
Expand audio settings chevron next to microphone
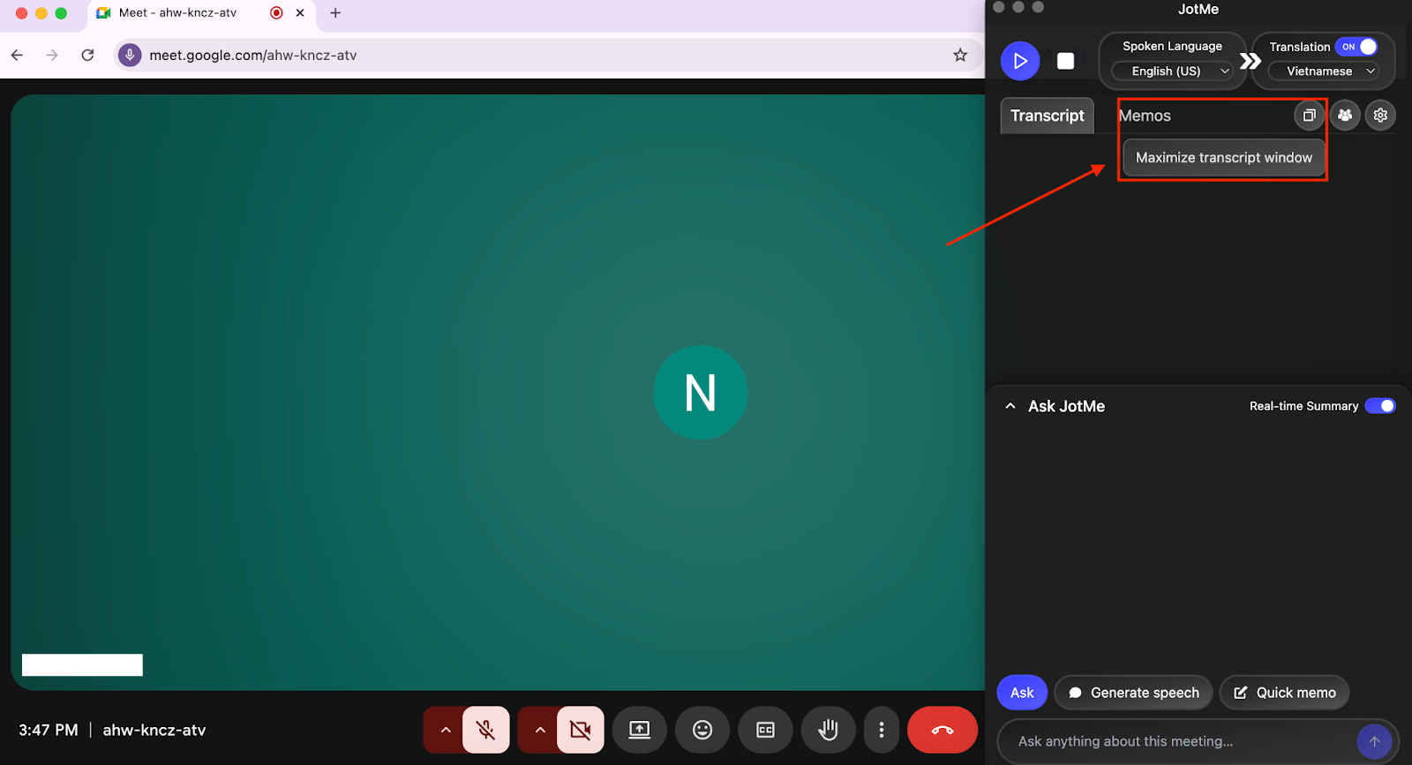pos(445,730)
